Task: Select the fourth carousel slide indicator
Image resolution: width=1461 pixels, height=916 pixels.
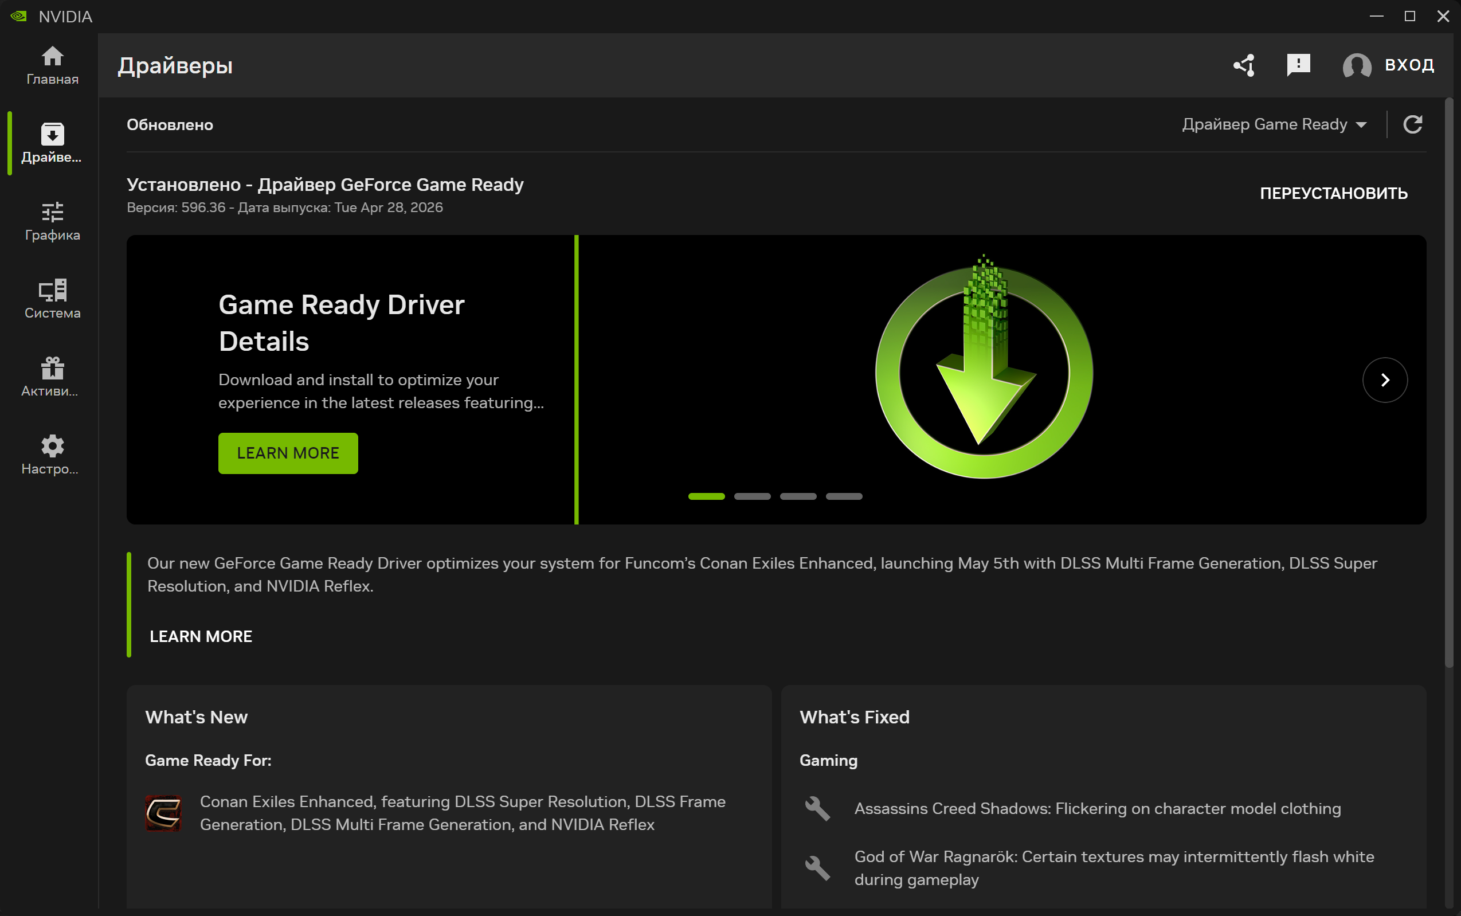Action: pos(844,496)
